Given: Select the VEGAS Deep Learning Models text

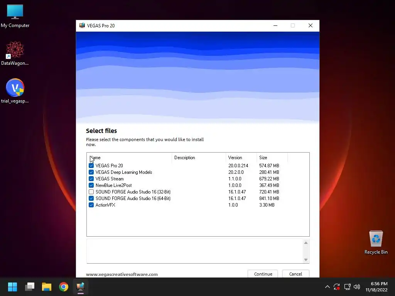Looking at the screenshot, I should (124, 172).
